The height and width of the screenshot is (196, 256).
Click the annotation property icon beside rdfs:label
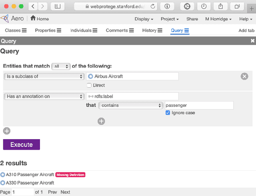pos(91,96)
